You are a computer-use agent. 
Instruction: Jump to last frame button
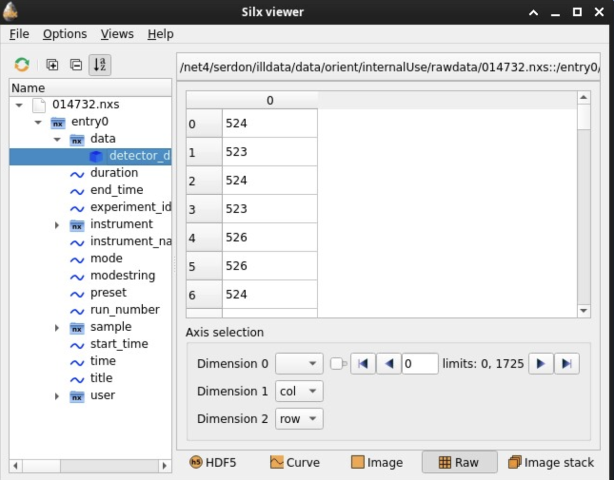tap(566, 364)
